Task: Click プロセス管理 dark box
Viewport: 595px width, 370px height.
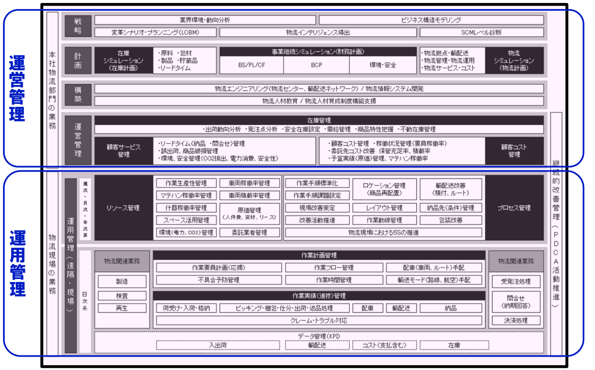Action: pos(514,208)
